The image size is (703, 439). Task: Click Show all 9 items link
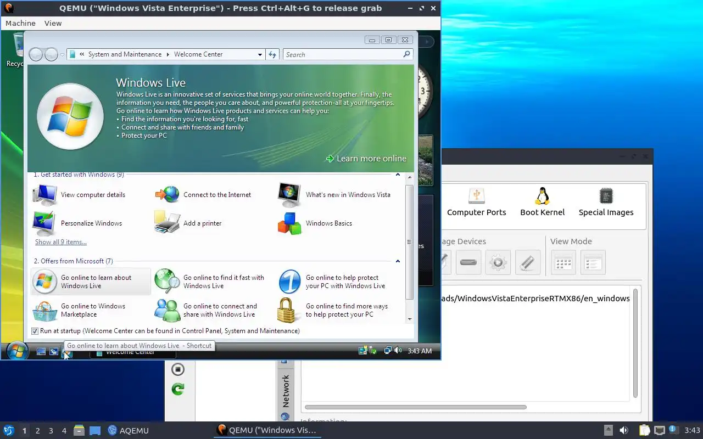(60, 242)
